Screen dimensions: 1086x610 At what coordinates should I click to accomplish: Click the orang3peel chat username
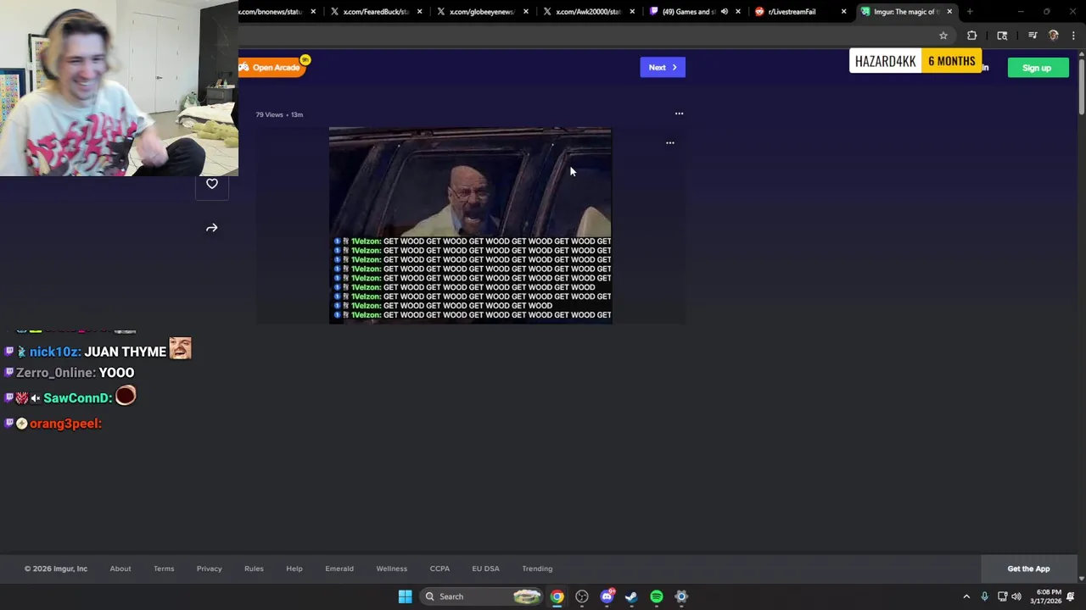[x=65, y=424]
